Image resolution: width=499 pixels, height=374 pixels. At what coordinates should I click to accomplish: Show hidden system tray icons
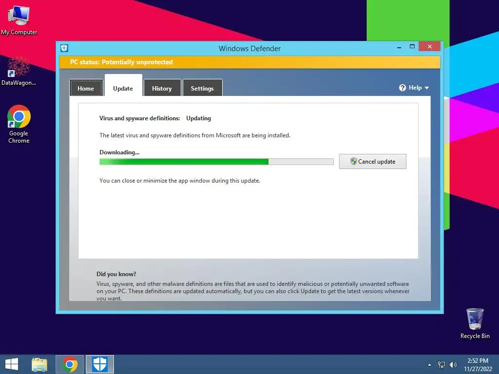coord(430,365)
